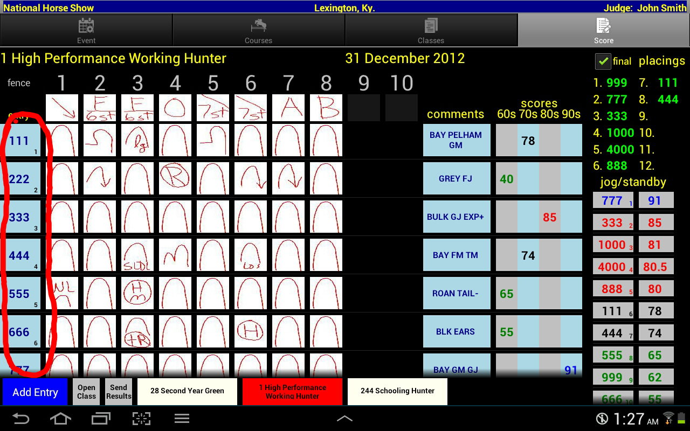Select the 28 Second Year Green class
The image size is (690, 431).
(187, 391)
